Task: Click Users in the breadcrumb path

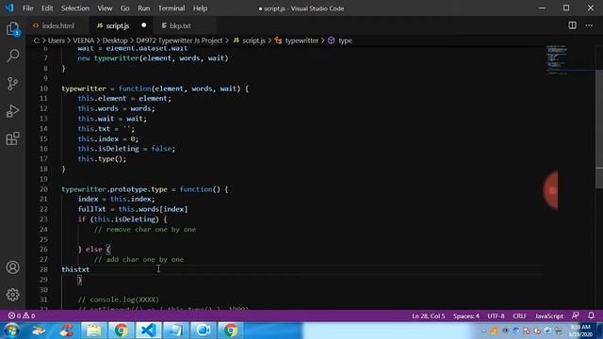Action: coord(57,40)
